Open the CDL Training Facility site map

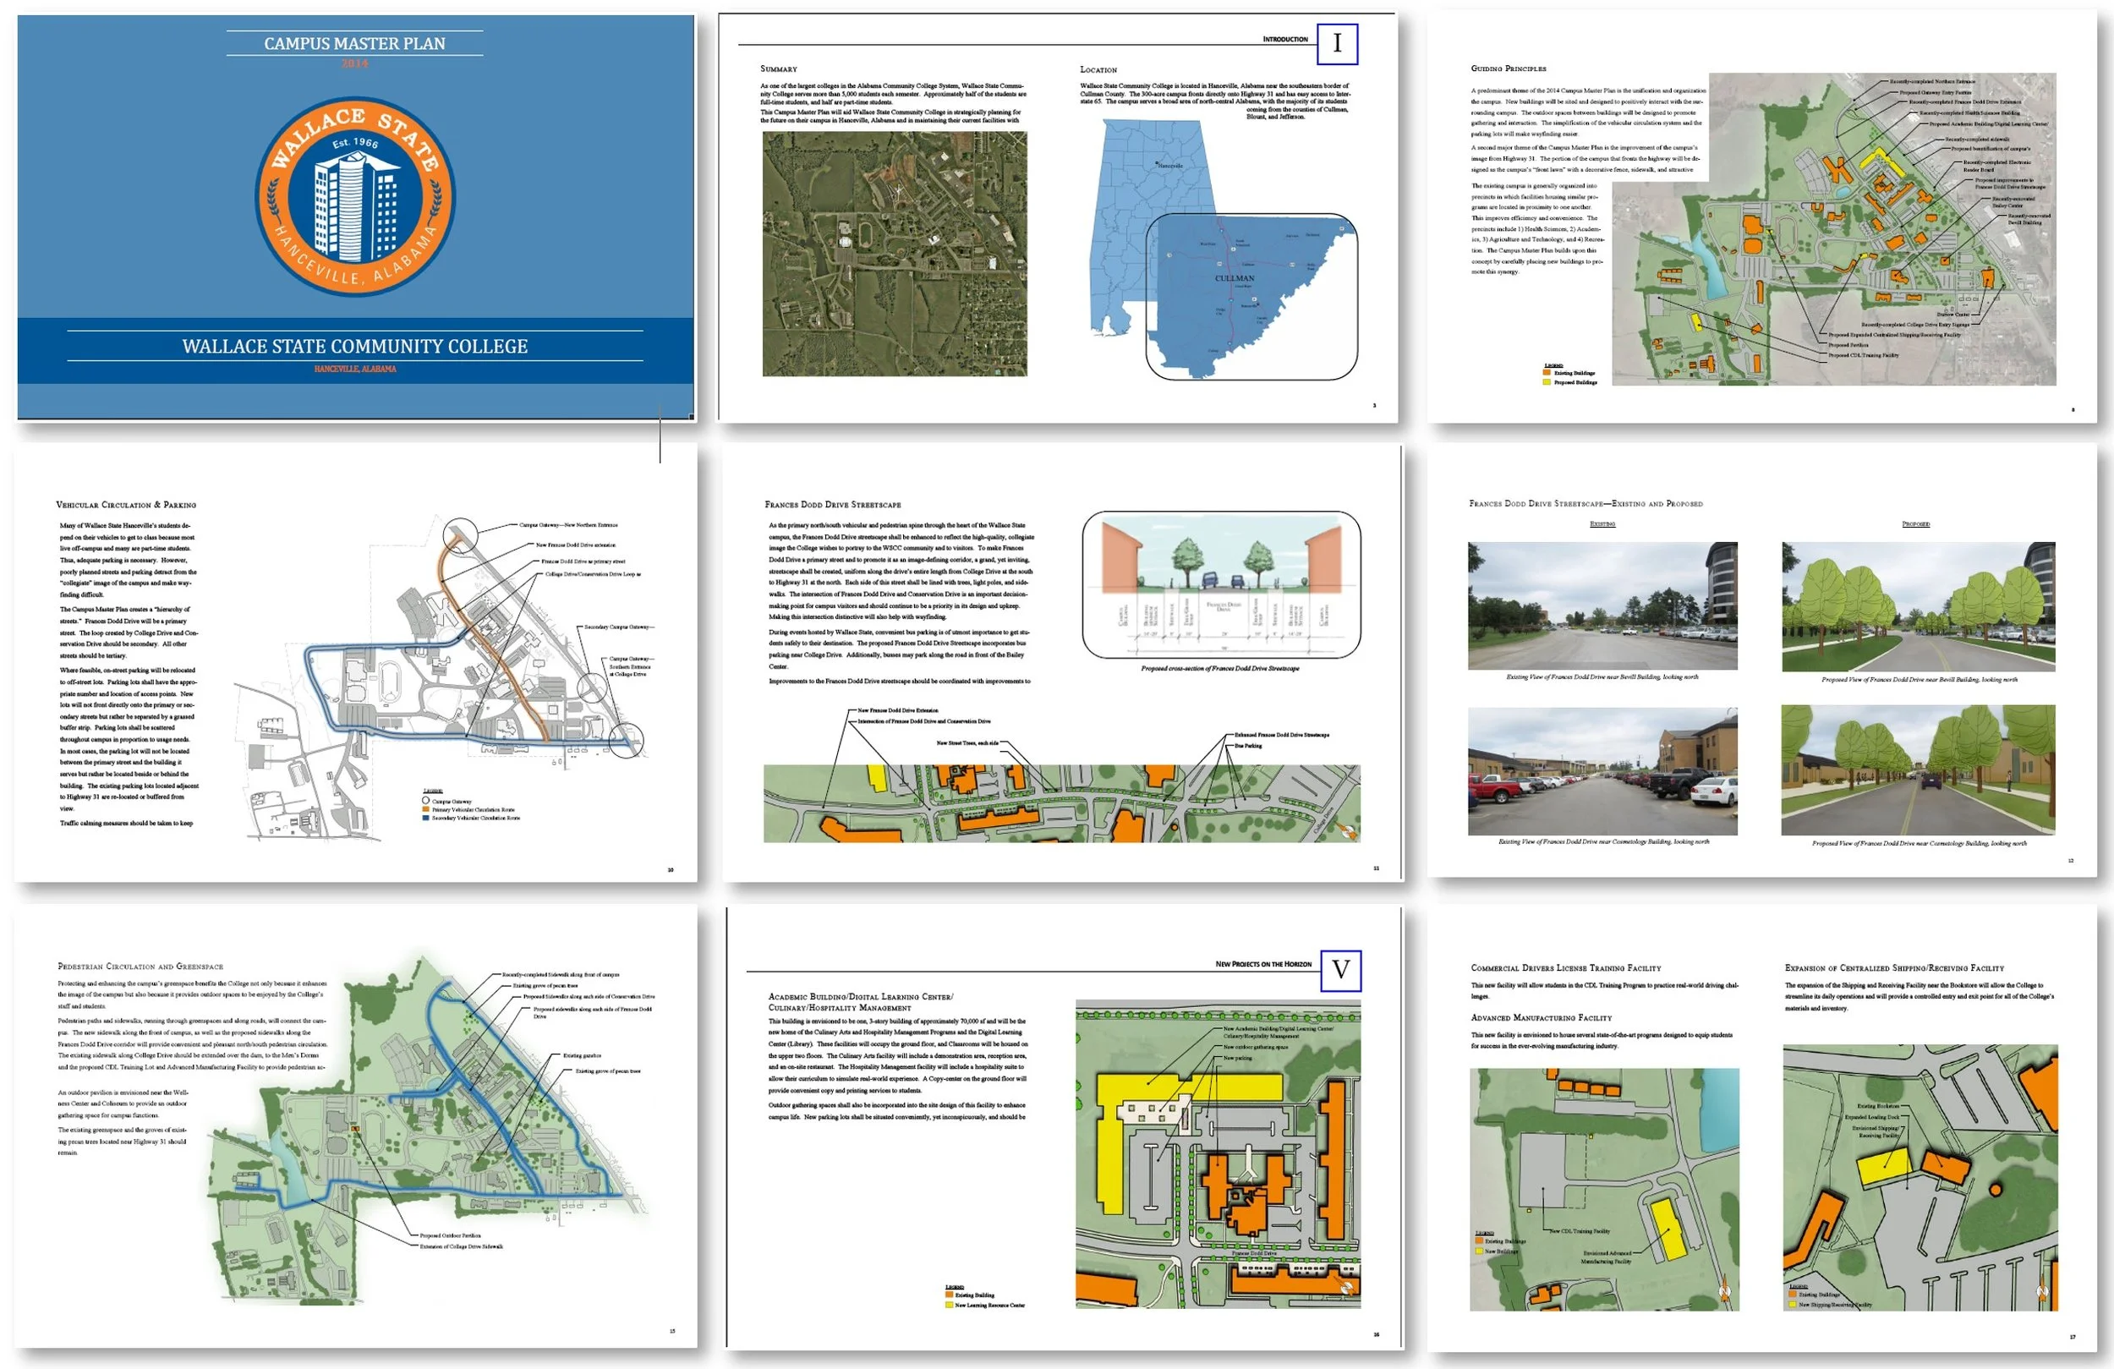coord(1604,1189)
